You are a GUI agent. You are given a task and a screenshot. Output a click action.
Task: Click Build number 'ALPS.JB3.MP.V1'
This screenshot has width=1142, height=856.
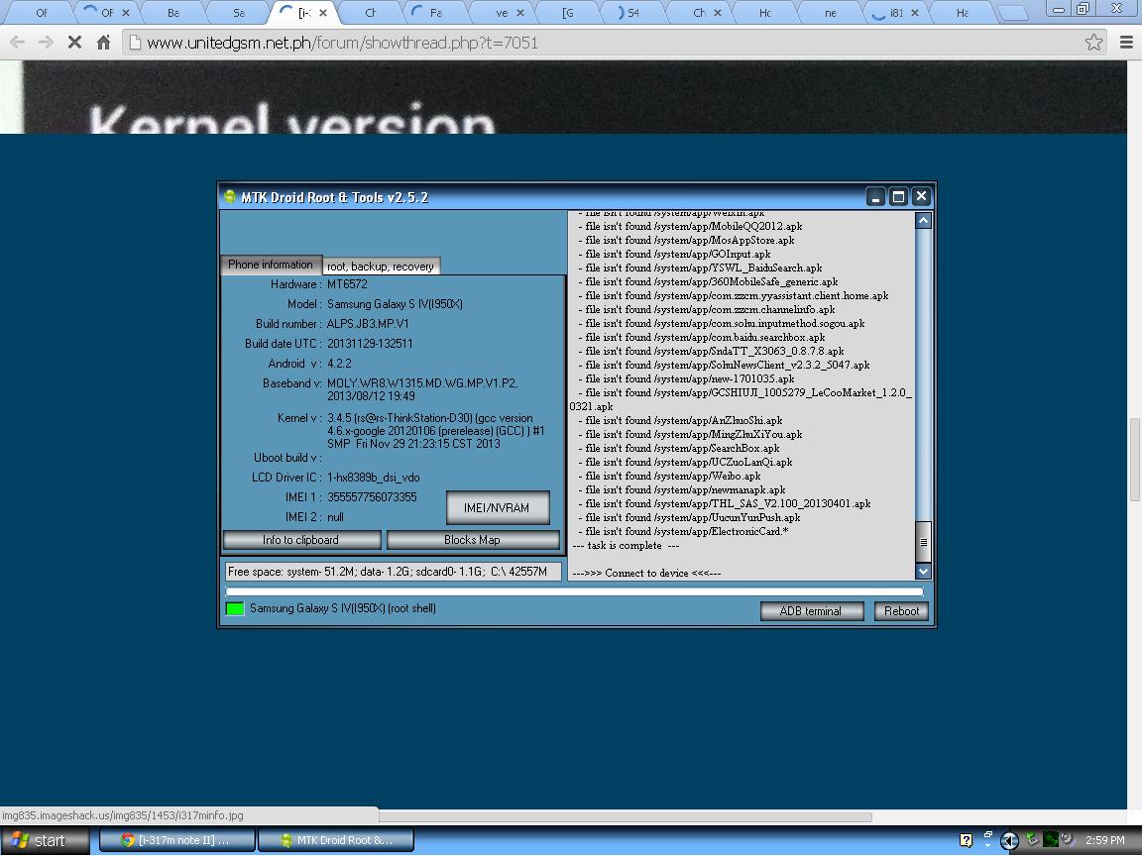[368, 324]
